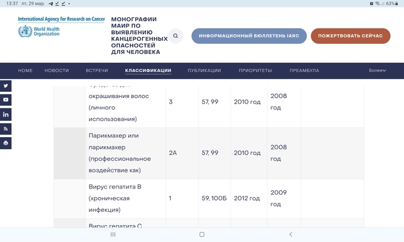
Task: Select the Вирус гепатита B agent cell
Action: tap(126, 199)
